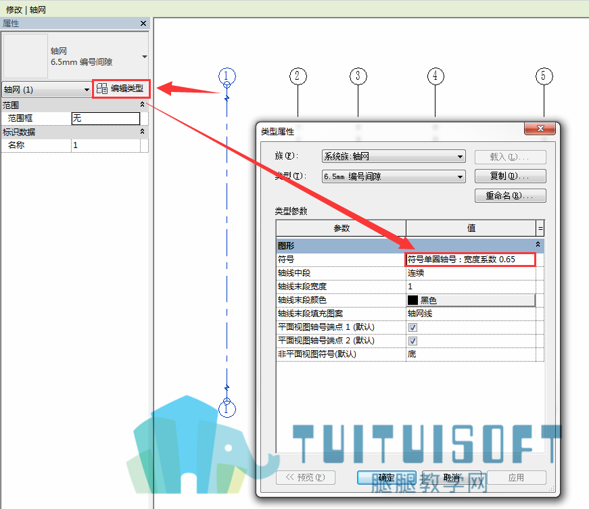Toggle 平面视图轴号端点 1 checkbox
This screenshot has height=509, width=589.
[x=413, y=327]
